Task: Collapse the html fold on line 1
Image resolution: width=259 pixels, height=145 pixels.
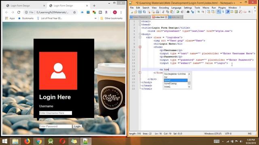Action: (140, 21)
